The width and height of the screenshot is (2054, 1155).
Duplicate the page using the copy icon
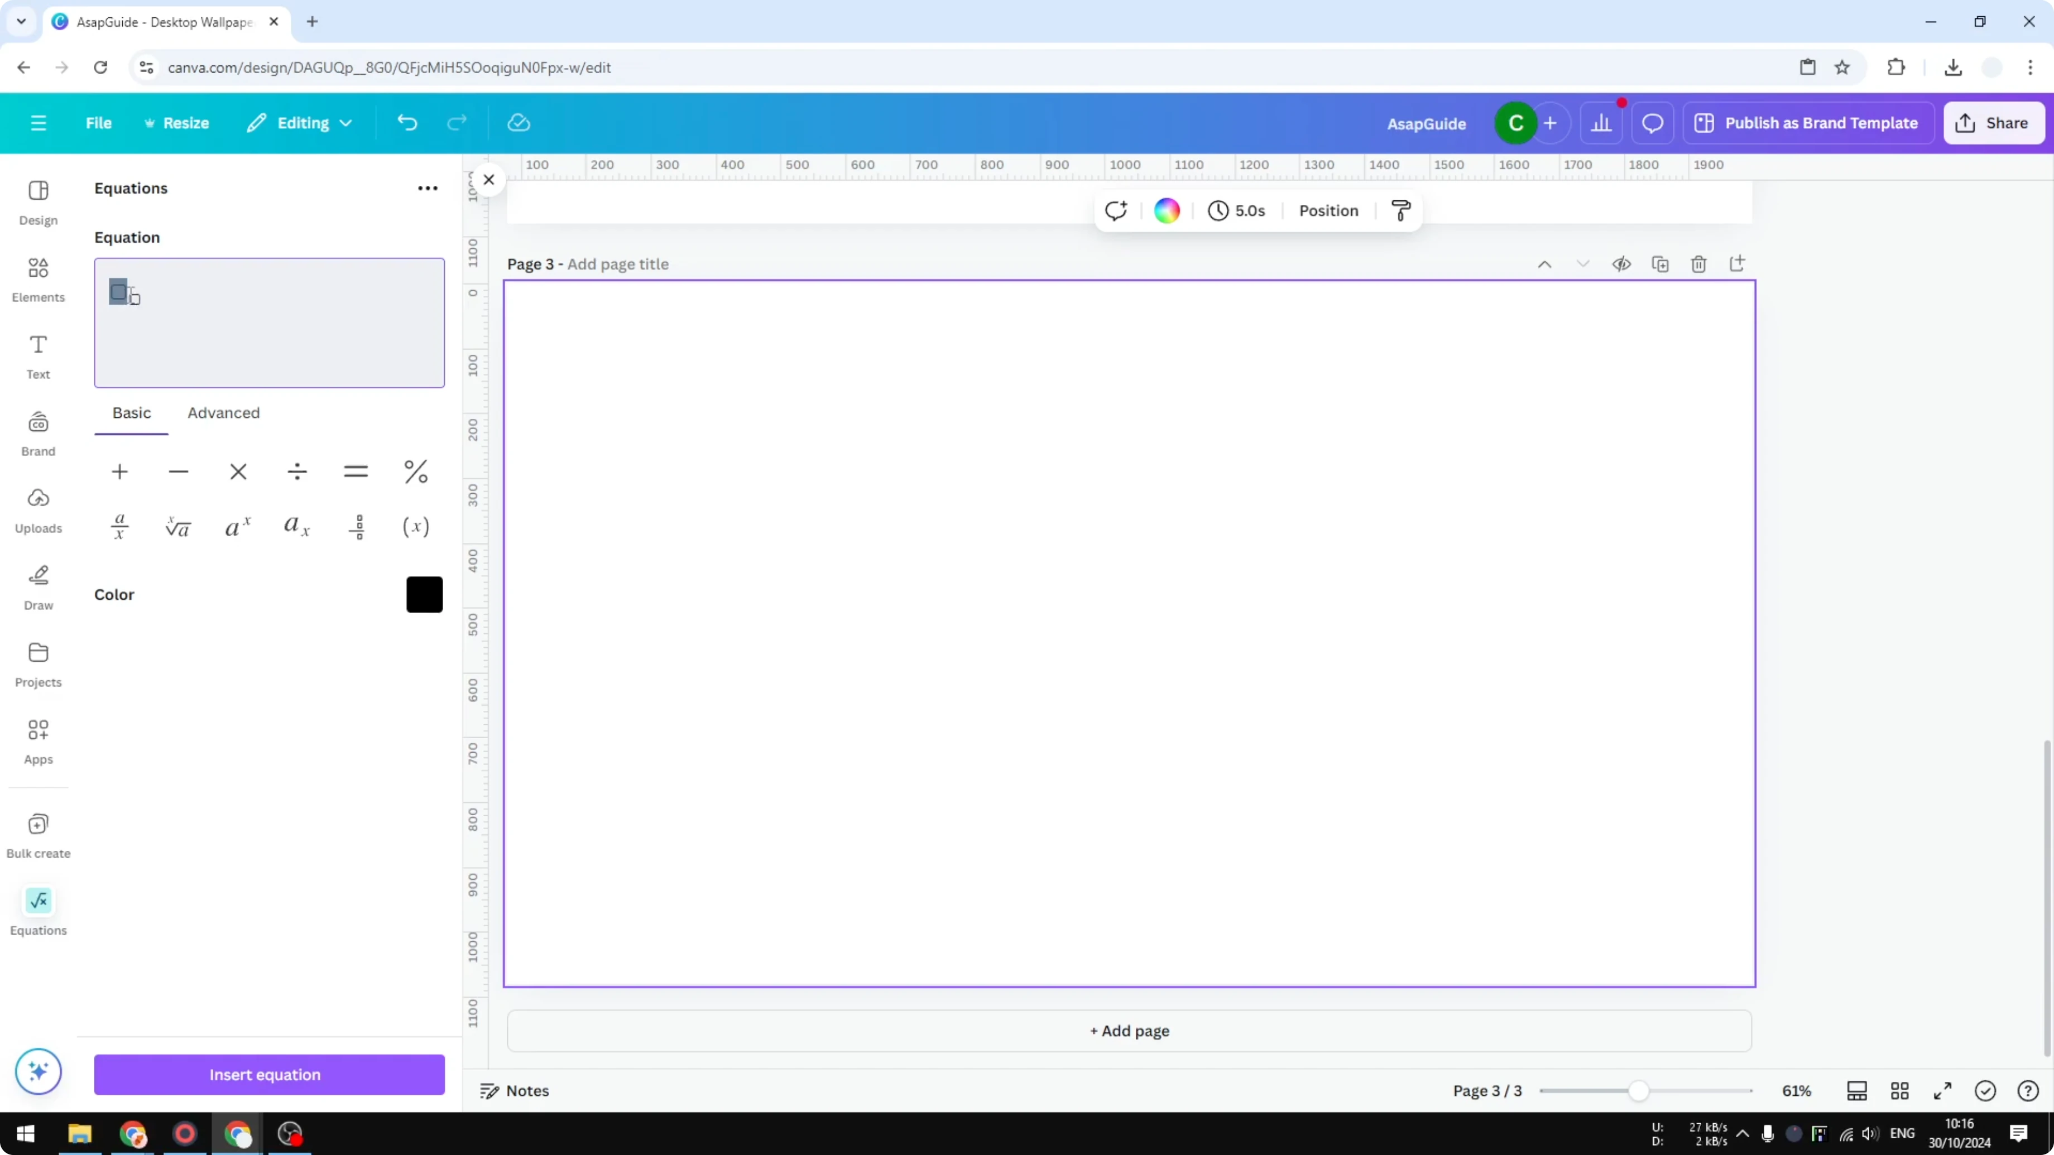click(1660, 263)
